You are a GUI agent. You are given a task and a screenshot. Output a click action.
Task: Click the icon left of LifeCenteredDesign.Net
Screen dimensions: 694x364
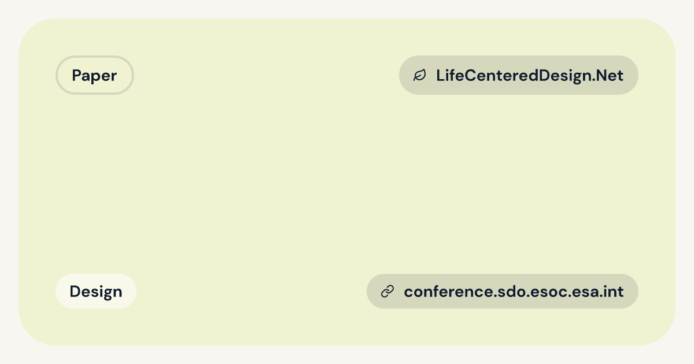pos(419,75)
